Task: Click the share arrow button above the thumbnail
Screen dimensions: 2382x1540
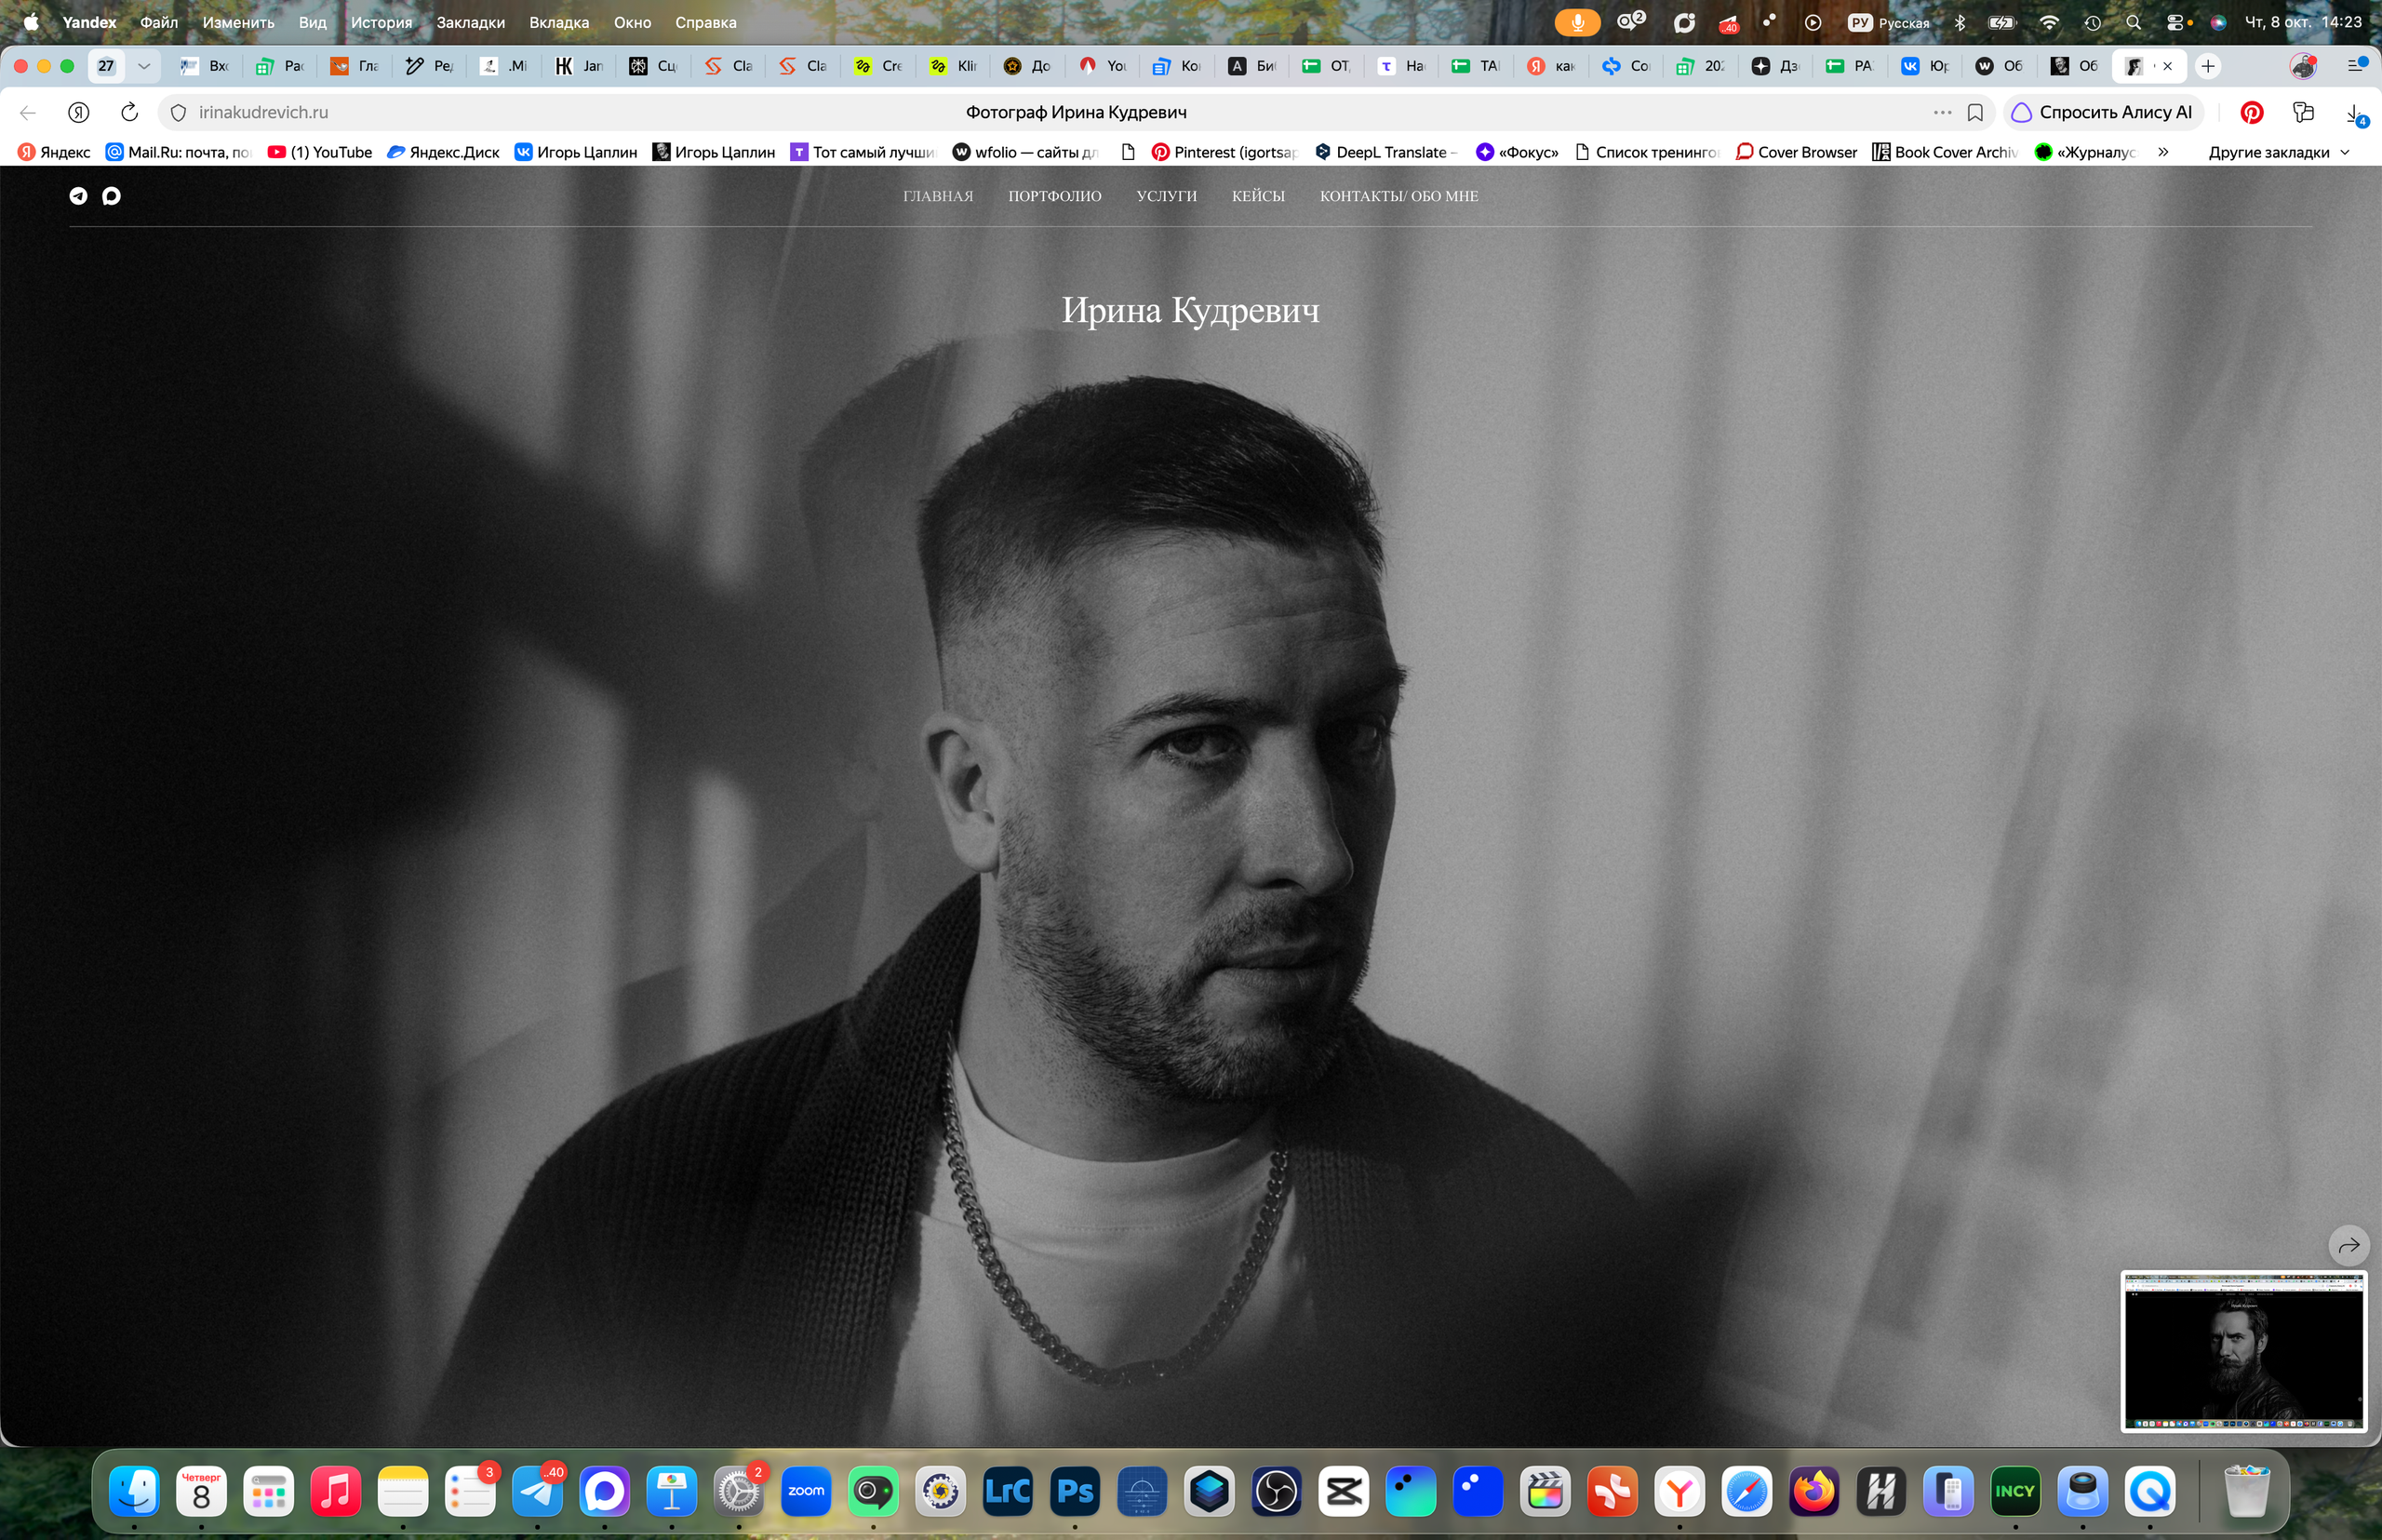Action: [x=2348, y=1245]
